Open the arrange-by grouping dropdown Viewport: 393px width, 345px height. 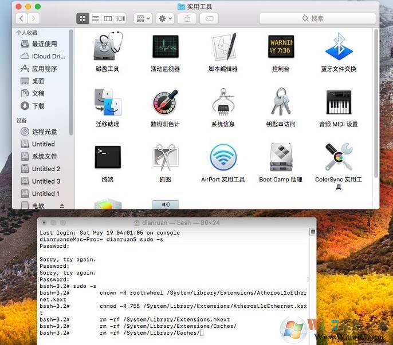pos(143,18)
